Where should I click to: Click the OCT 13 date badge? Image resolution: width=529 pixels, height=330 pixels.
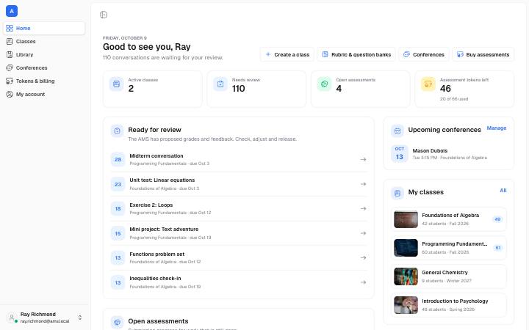(400, 153)
